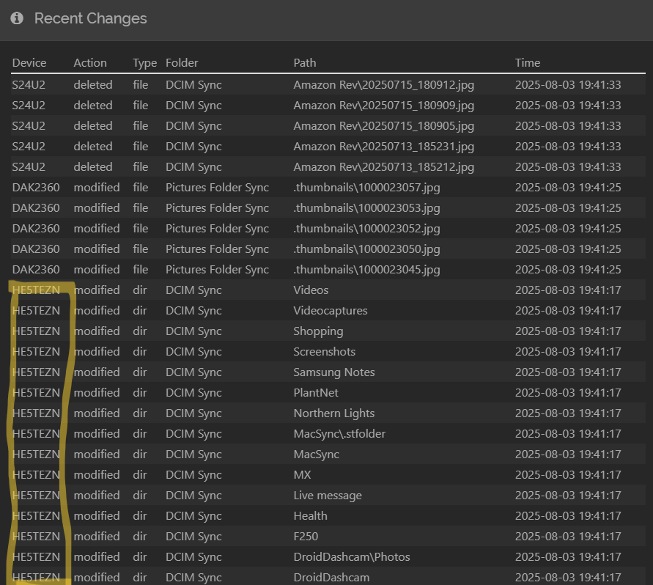This screenshot has width=653, height=585.
Task: Click the Videocaptures path entry
Action: click(x=331, y=311)
